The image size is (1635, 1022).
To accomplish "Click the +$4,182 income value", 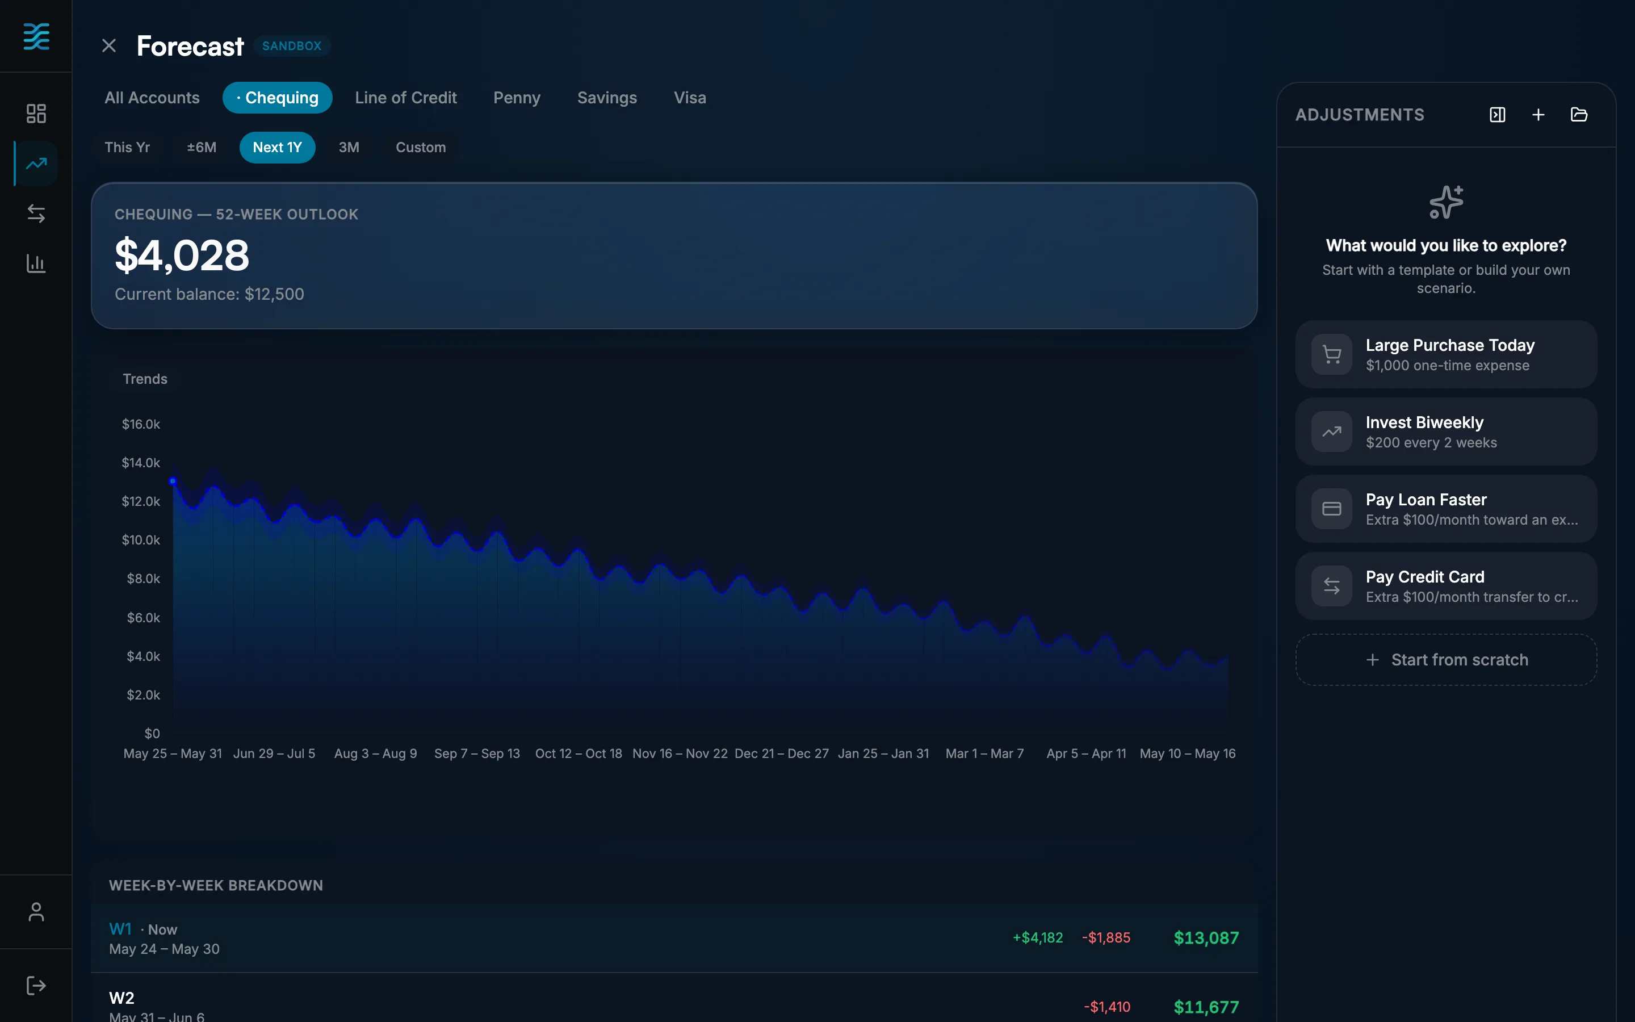I will point(1038,938).
